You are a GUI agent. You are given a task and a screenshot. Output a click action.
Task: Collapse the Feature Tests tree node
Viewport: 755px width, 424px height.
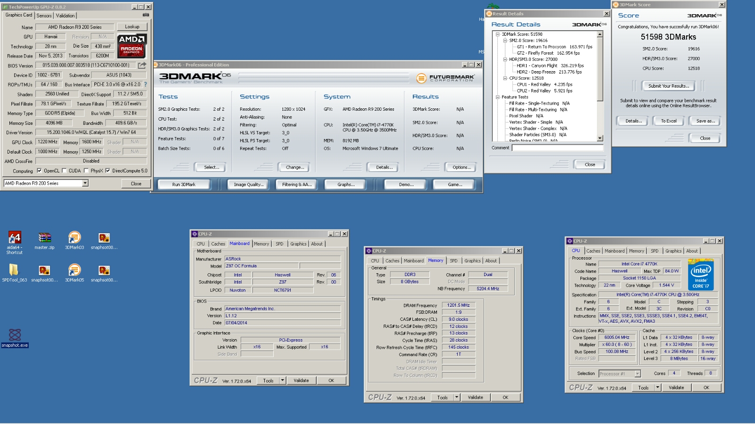497,97
